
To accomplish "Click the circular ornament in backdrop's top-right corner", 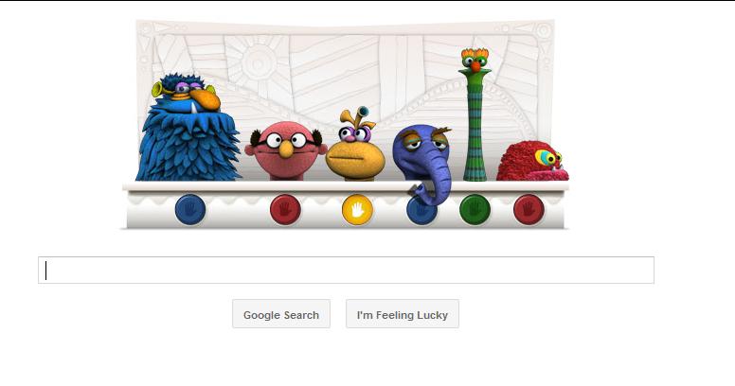I will click(544, 31).
